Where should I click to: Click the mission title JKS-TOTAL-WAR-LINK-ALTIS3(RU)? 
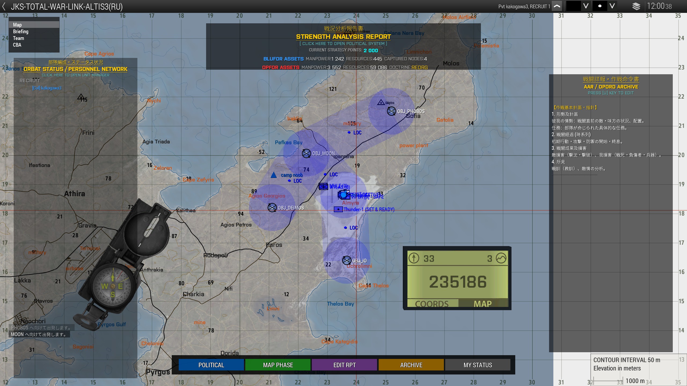(x=67, y=6)
